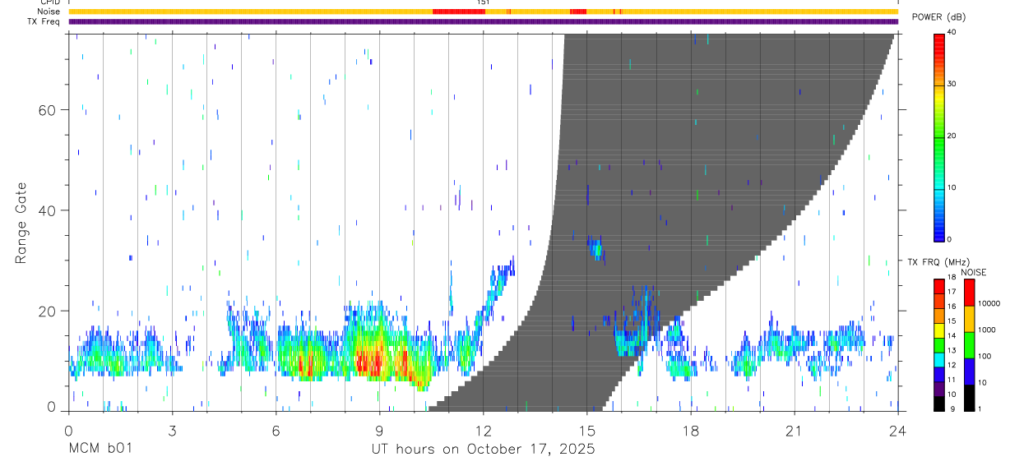Click the TX Freq row label at top left
Screen dimensions: 1010x466
tap(44, 21)
